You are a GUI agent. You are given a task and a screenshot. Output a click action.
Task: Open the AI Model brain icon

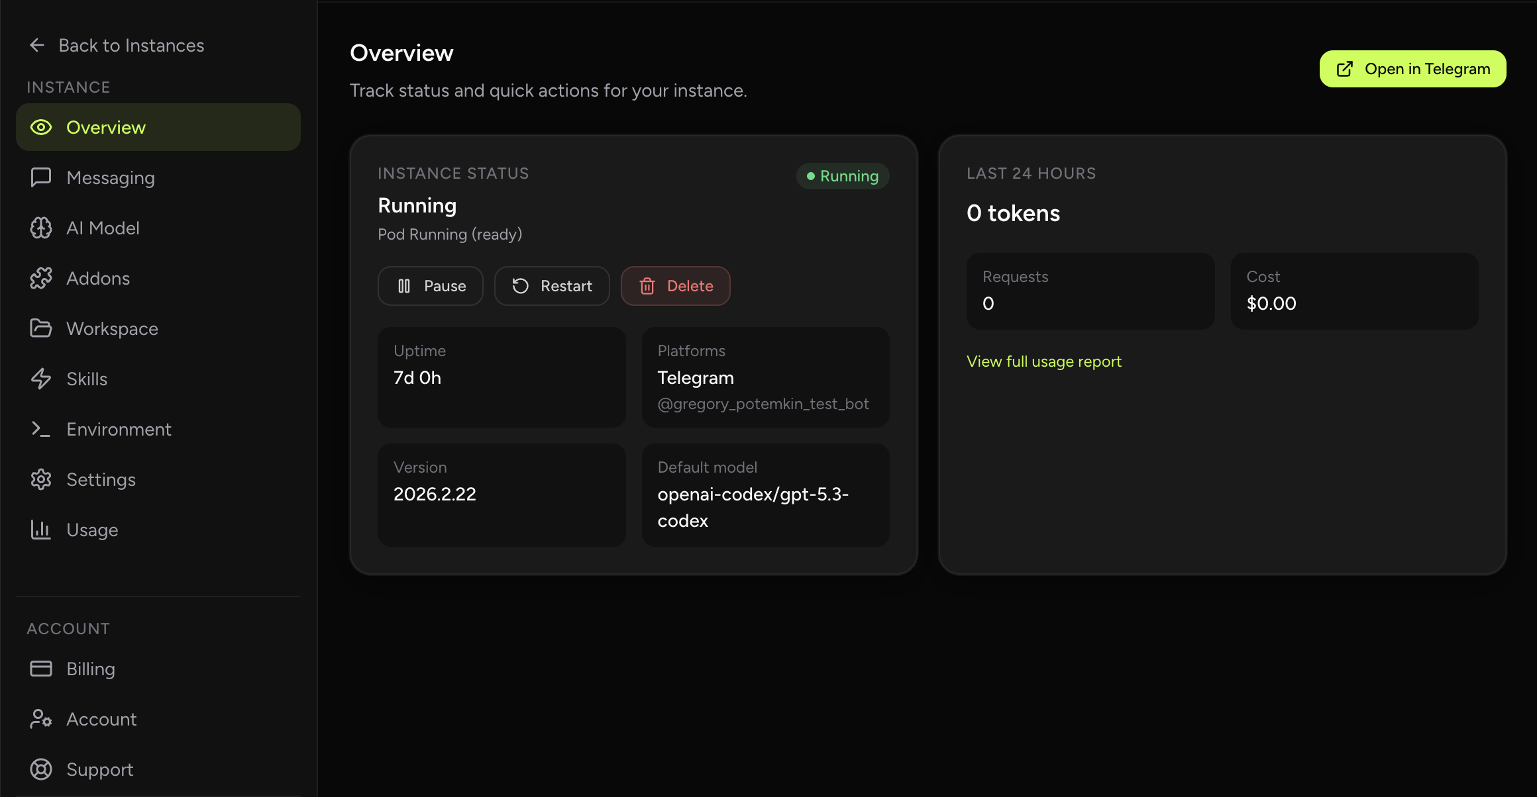pos(41,228)
